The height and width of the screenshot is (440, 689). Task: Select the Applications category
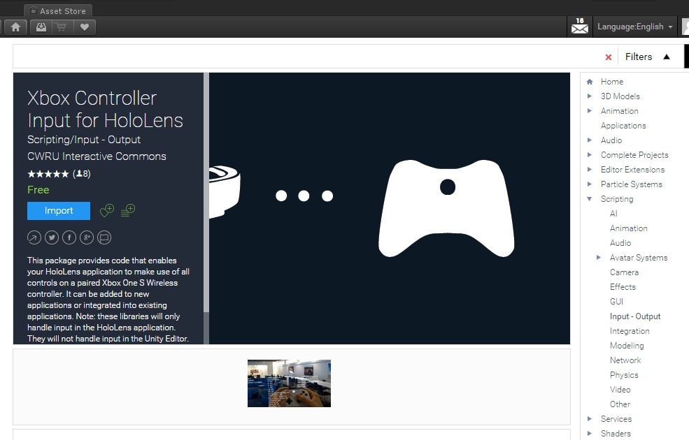coord(623,126)
